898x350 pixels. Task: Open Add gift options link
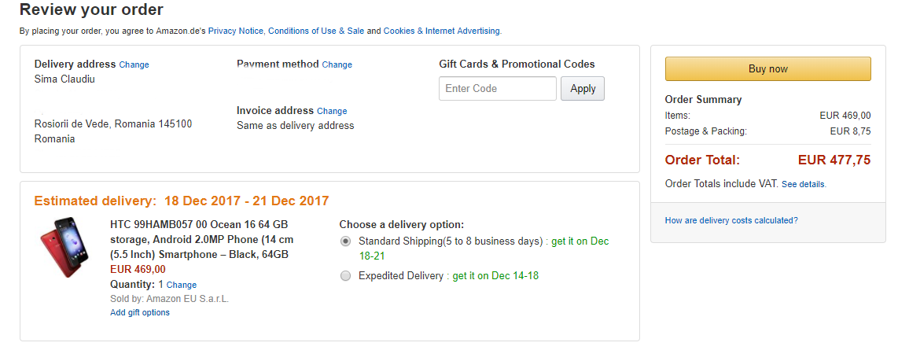[140, 312]
